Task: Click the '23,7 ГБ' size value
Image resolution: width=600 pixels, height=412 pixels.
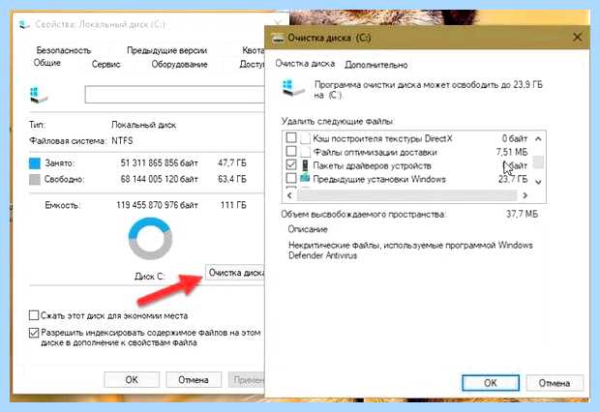Action: (x=513, y=179)
